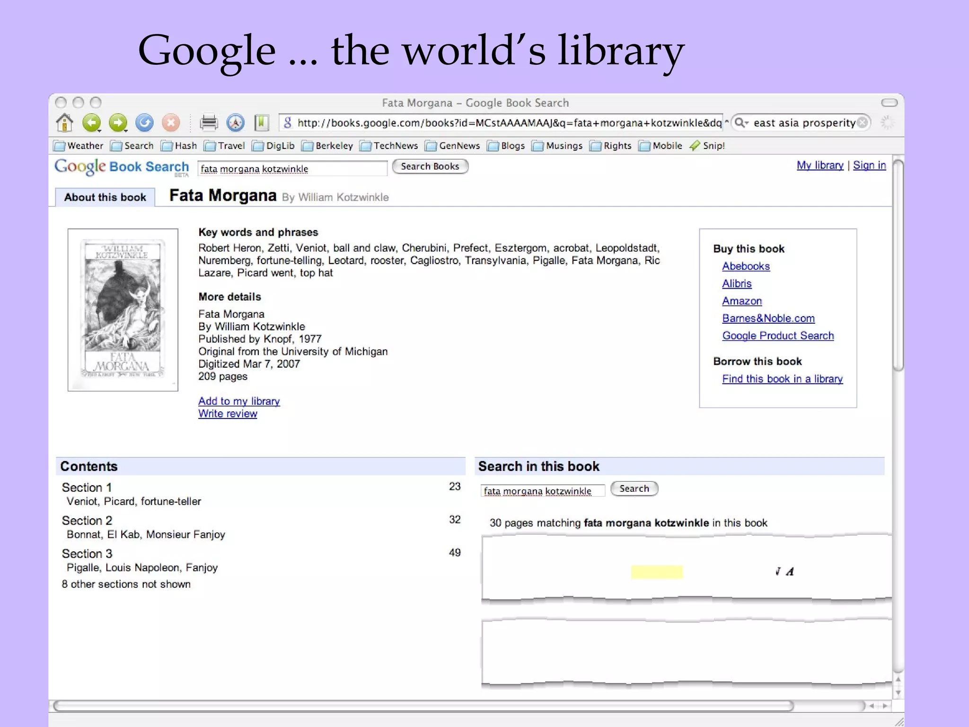Open the Rights bookmarks folder
Viewport: 969px width, 727px height.
[x=611, y=146]
